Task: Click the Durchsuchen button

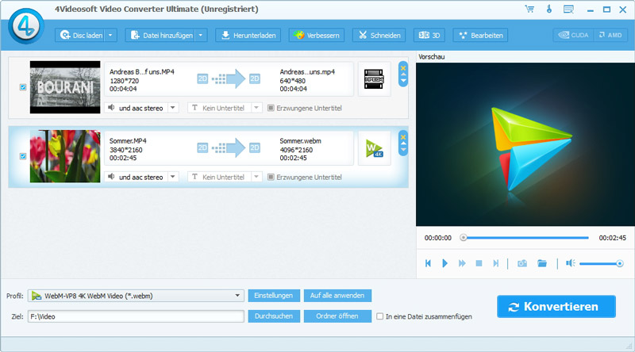Action: 275,316
